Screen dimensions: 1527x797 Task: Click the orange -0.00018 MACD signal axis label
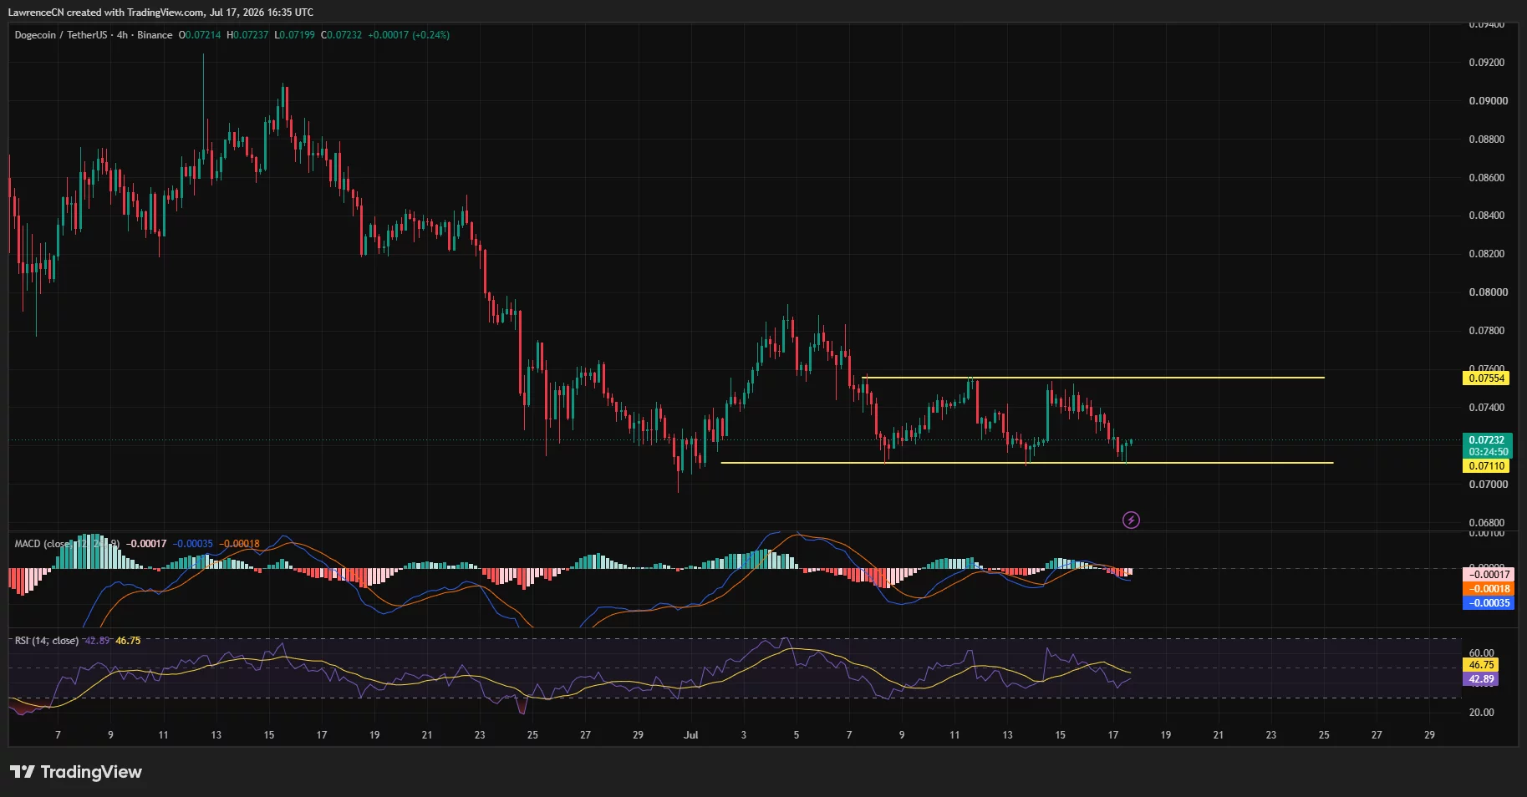click(1489, 589)
